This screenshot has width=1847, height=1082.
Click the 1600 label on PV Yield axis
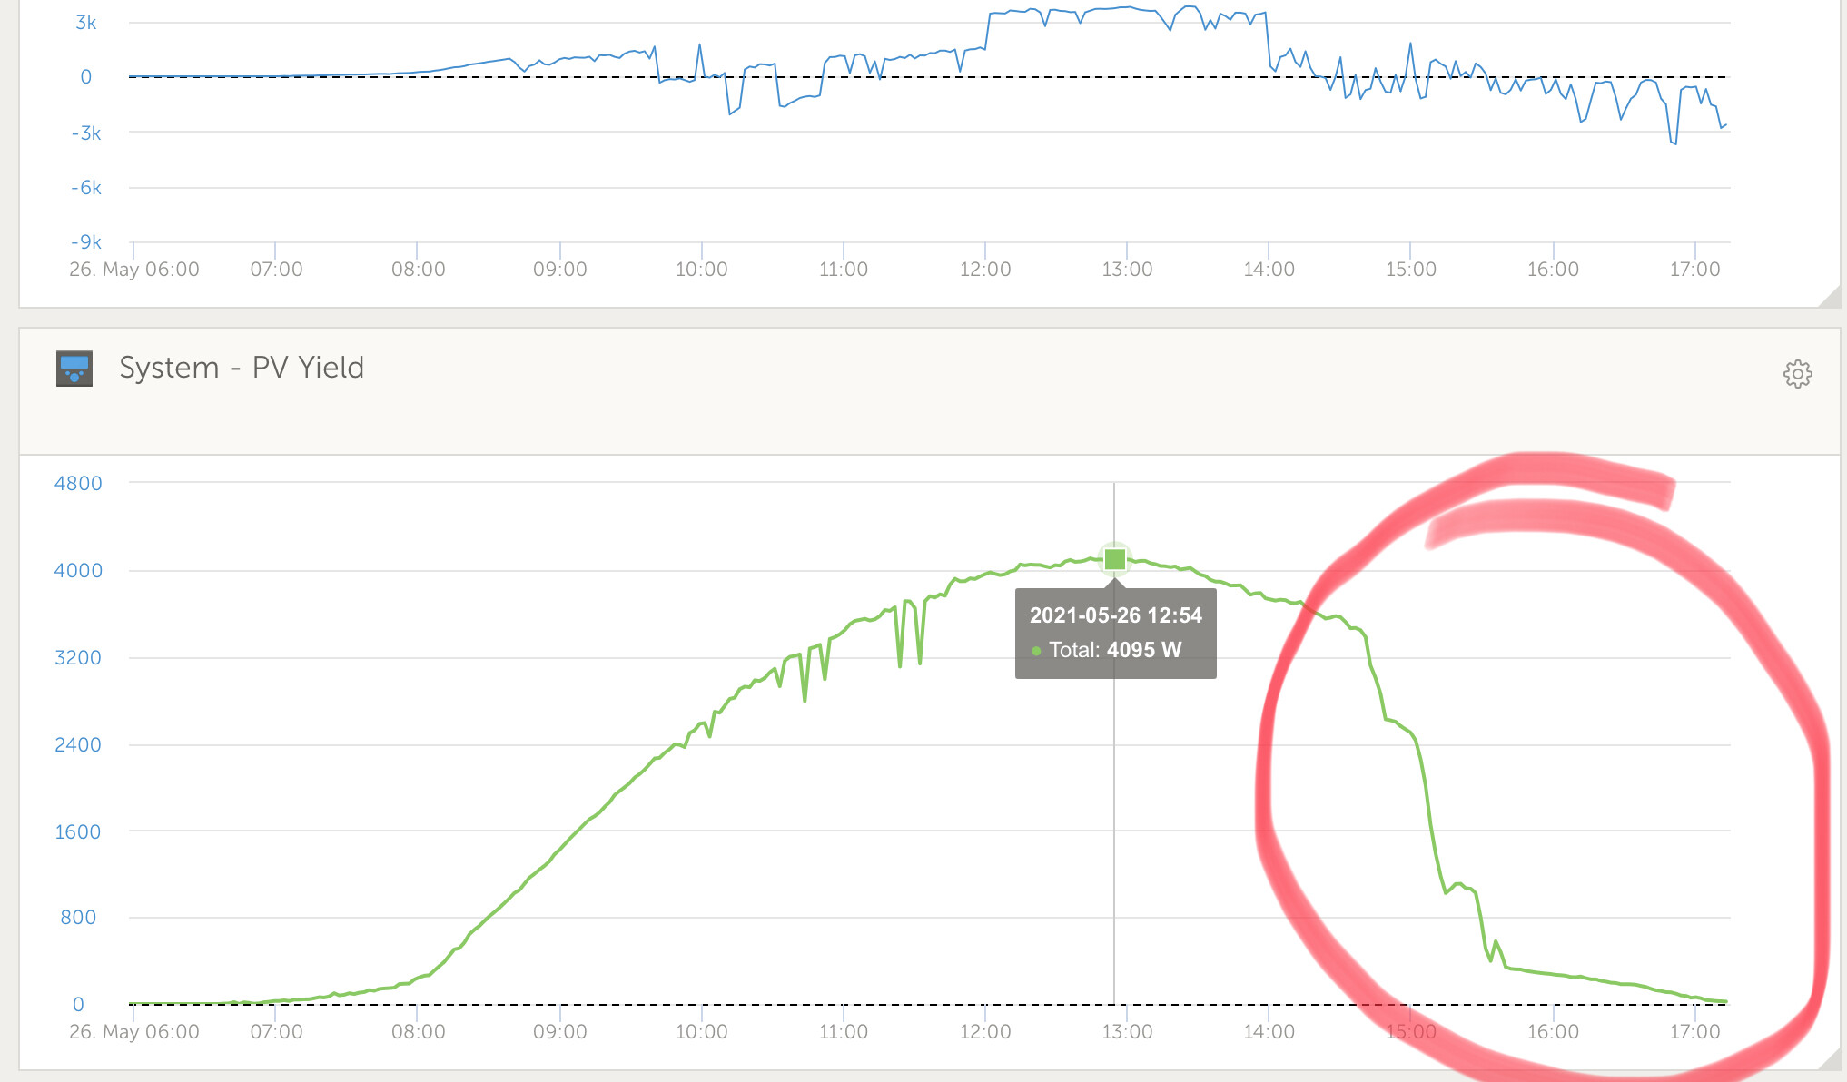click(x=78, y=831)
